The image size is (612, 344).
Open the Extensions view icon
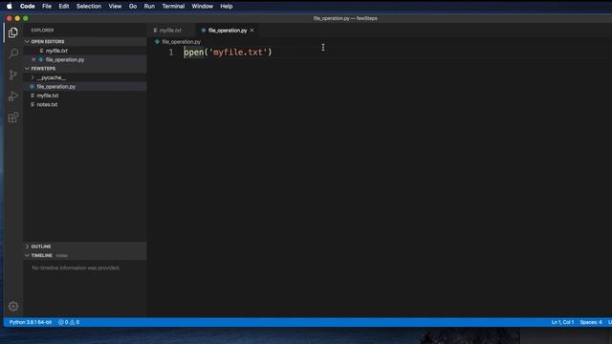point(13,118)
